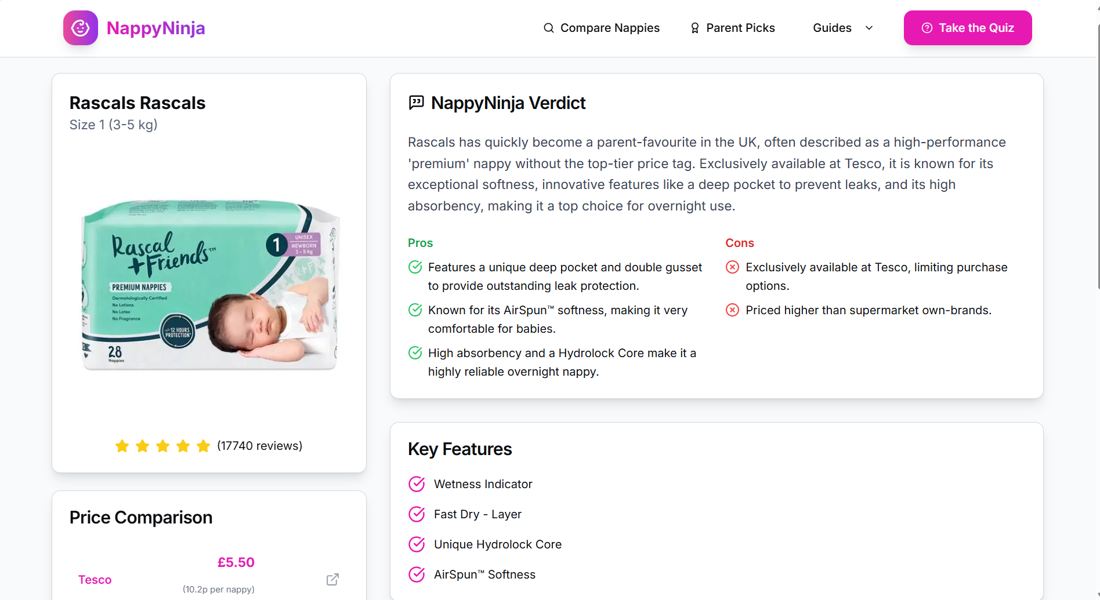
Task: Click the Size 1 (3-5 kg) label
Action: coord(114,125)
